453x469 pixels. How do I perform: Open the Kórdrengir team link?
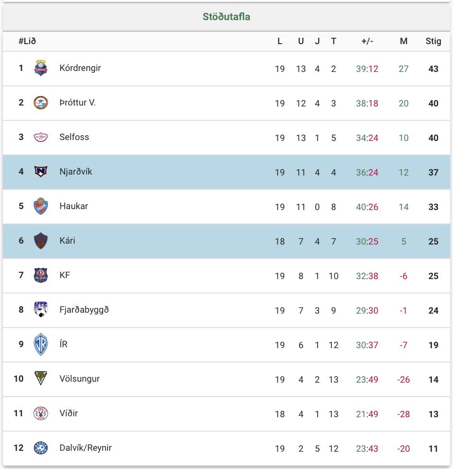point(80,68)
